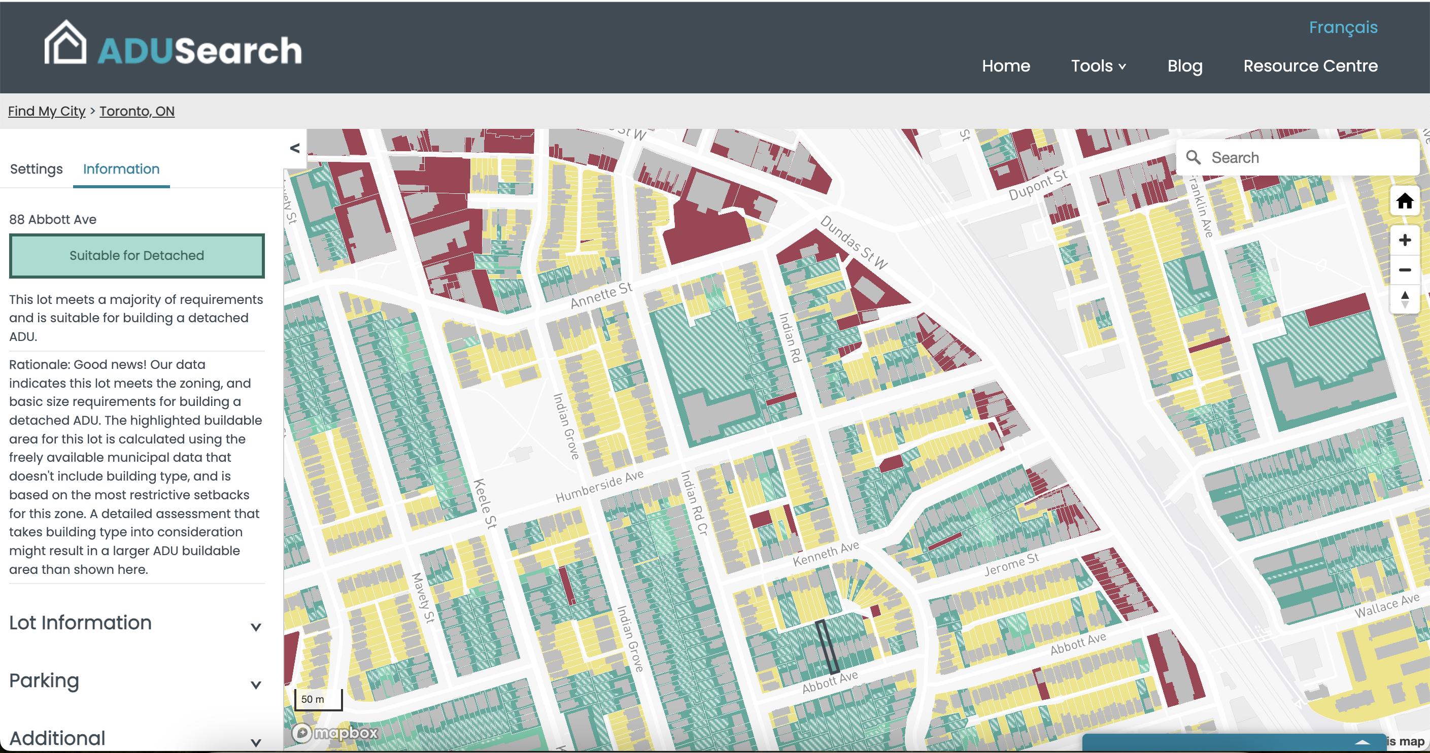1430x753 pixels.
Task: Open the Tools dropdown menu
Action: (1098, 66)
